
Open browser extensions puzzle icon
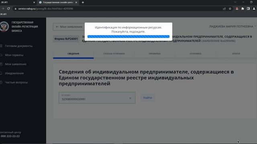tap(243, 9)
